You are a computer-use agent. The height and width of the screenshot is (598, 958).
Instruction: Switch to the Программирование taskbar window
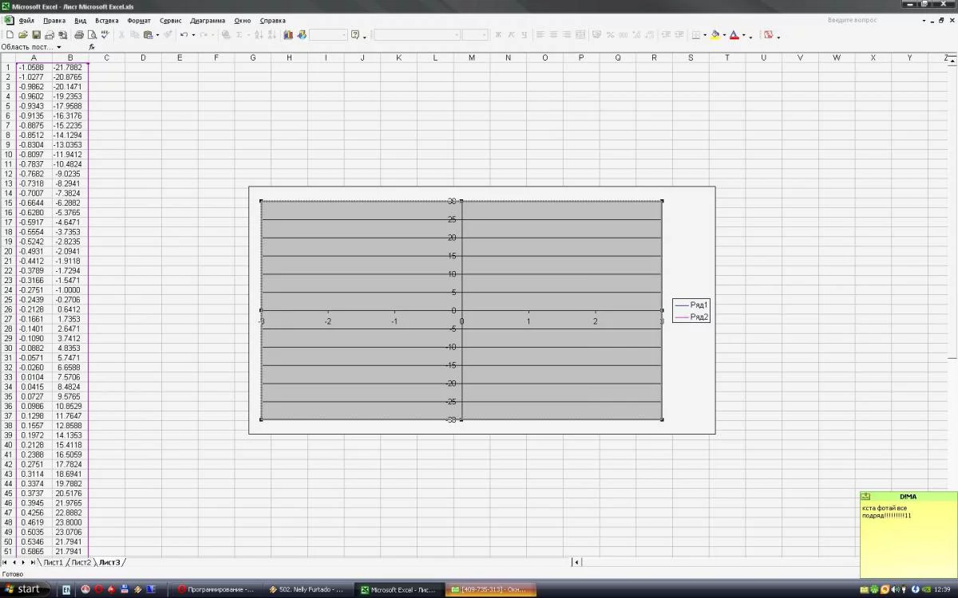[x=217, y=589]
